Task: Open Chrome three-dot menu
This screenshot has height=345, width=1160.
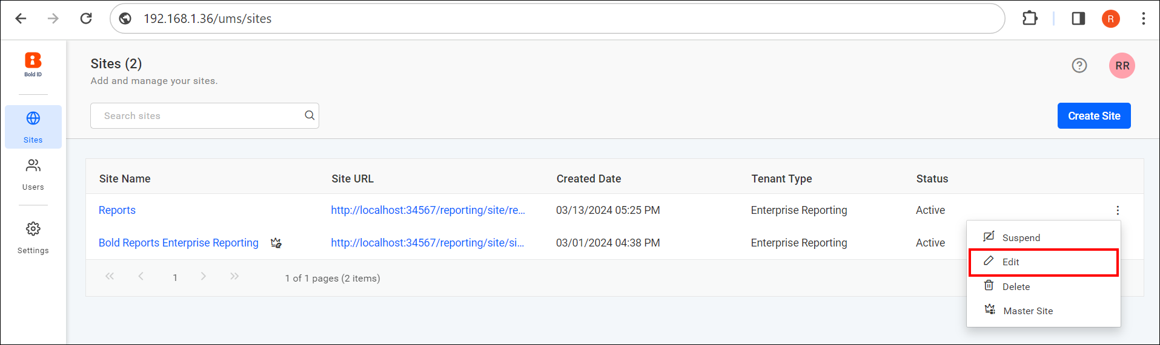Action: tap(1143, 19)
